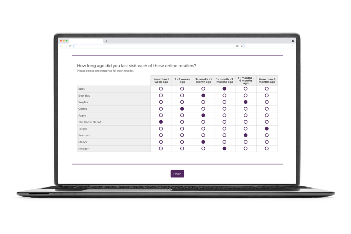Choose 'More than 6 months ago' for Wayfair

267,102
